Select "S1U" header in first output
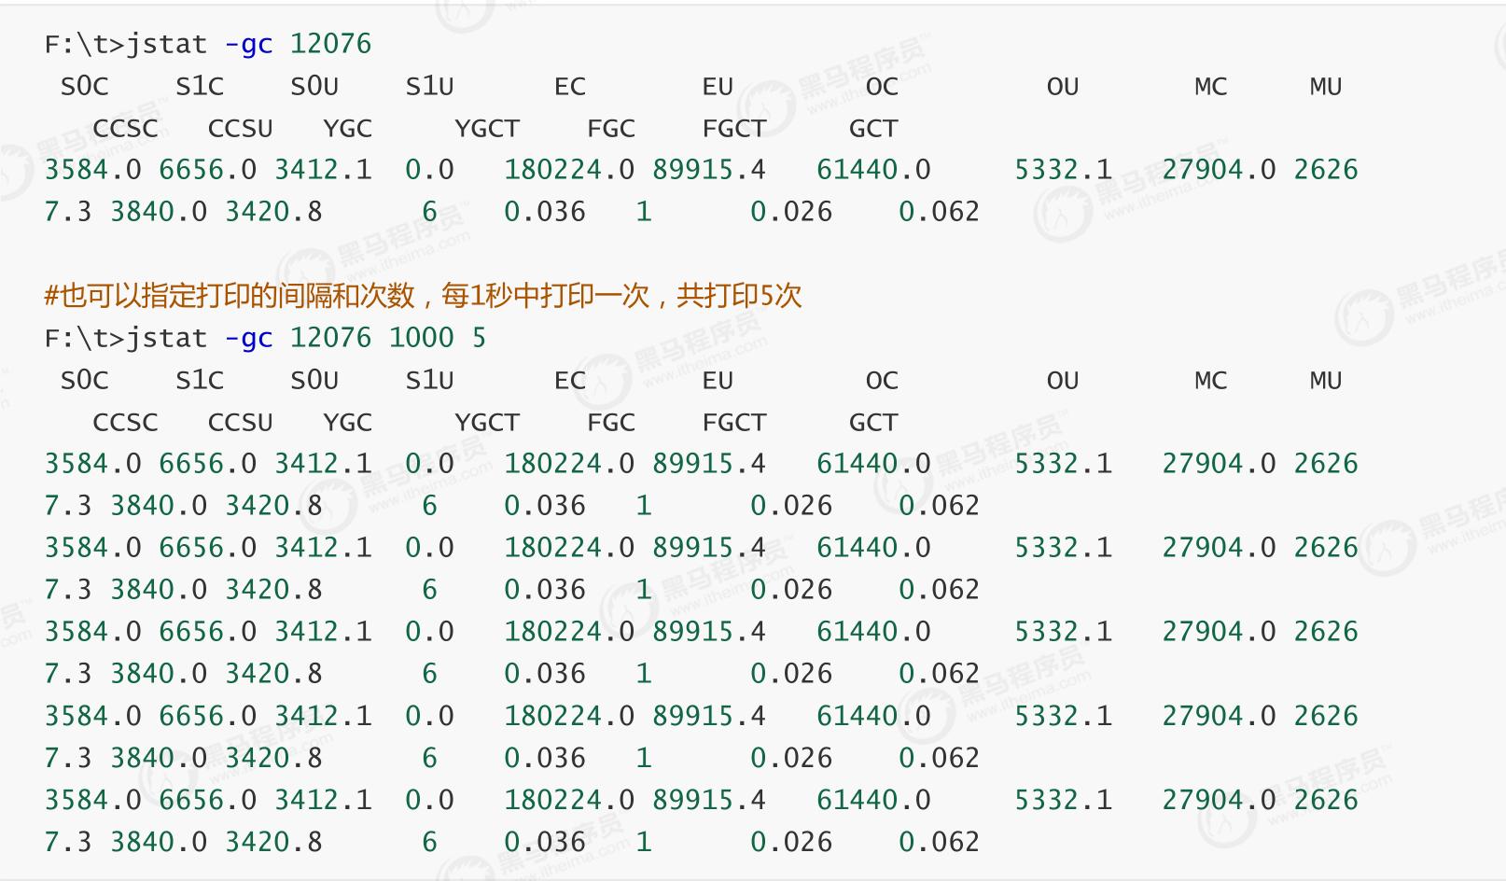This screenshot has height=881, width=1506. tap(429, 87)
